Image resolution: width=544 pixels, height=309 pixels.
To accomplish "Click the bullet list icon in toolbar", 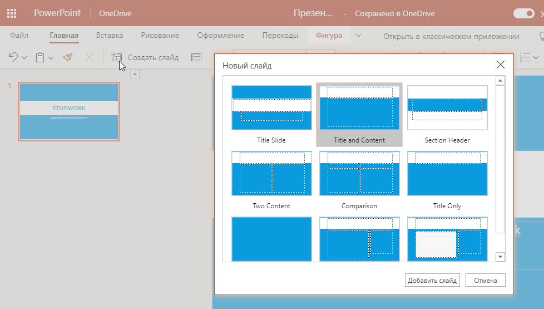I will [525, 57].
